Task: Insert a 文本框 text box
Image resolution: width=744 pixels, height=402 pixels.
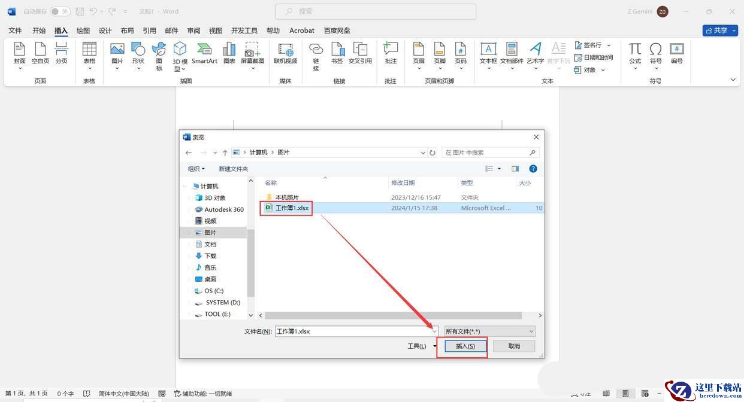Action: coord(488,56)
